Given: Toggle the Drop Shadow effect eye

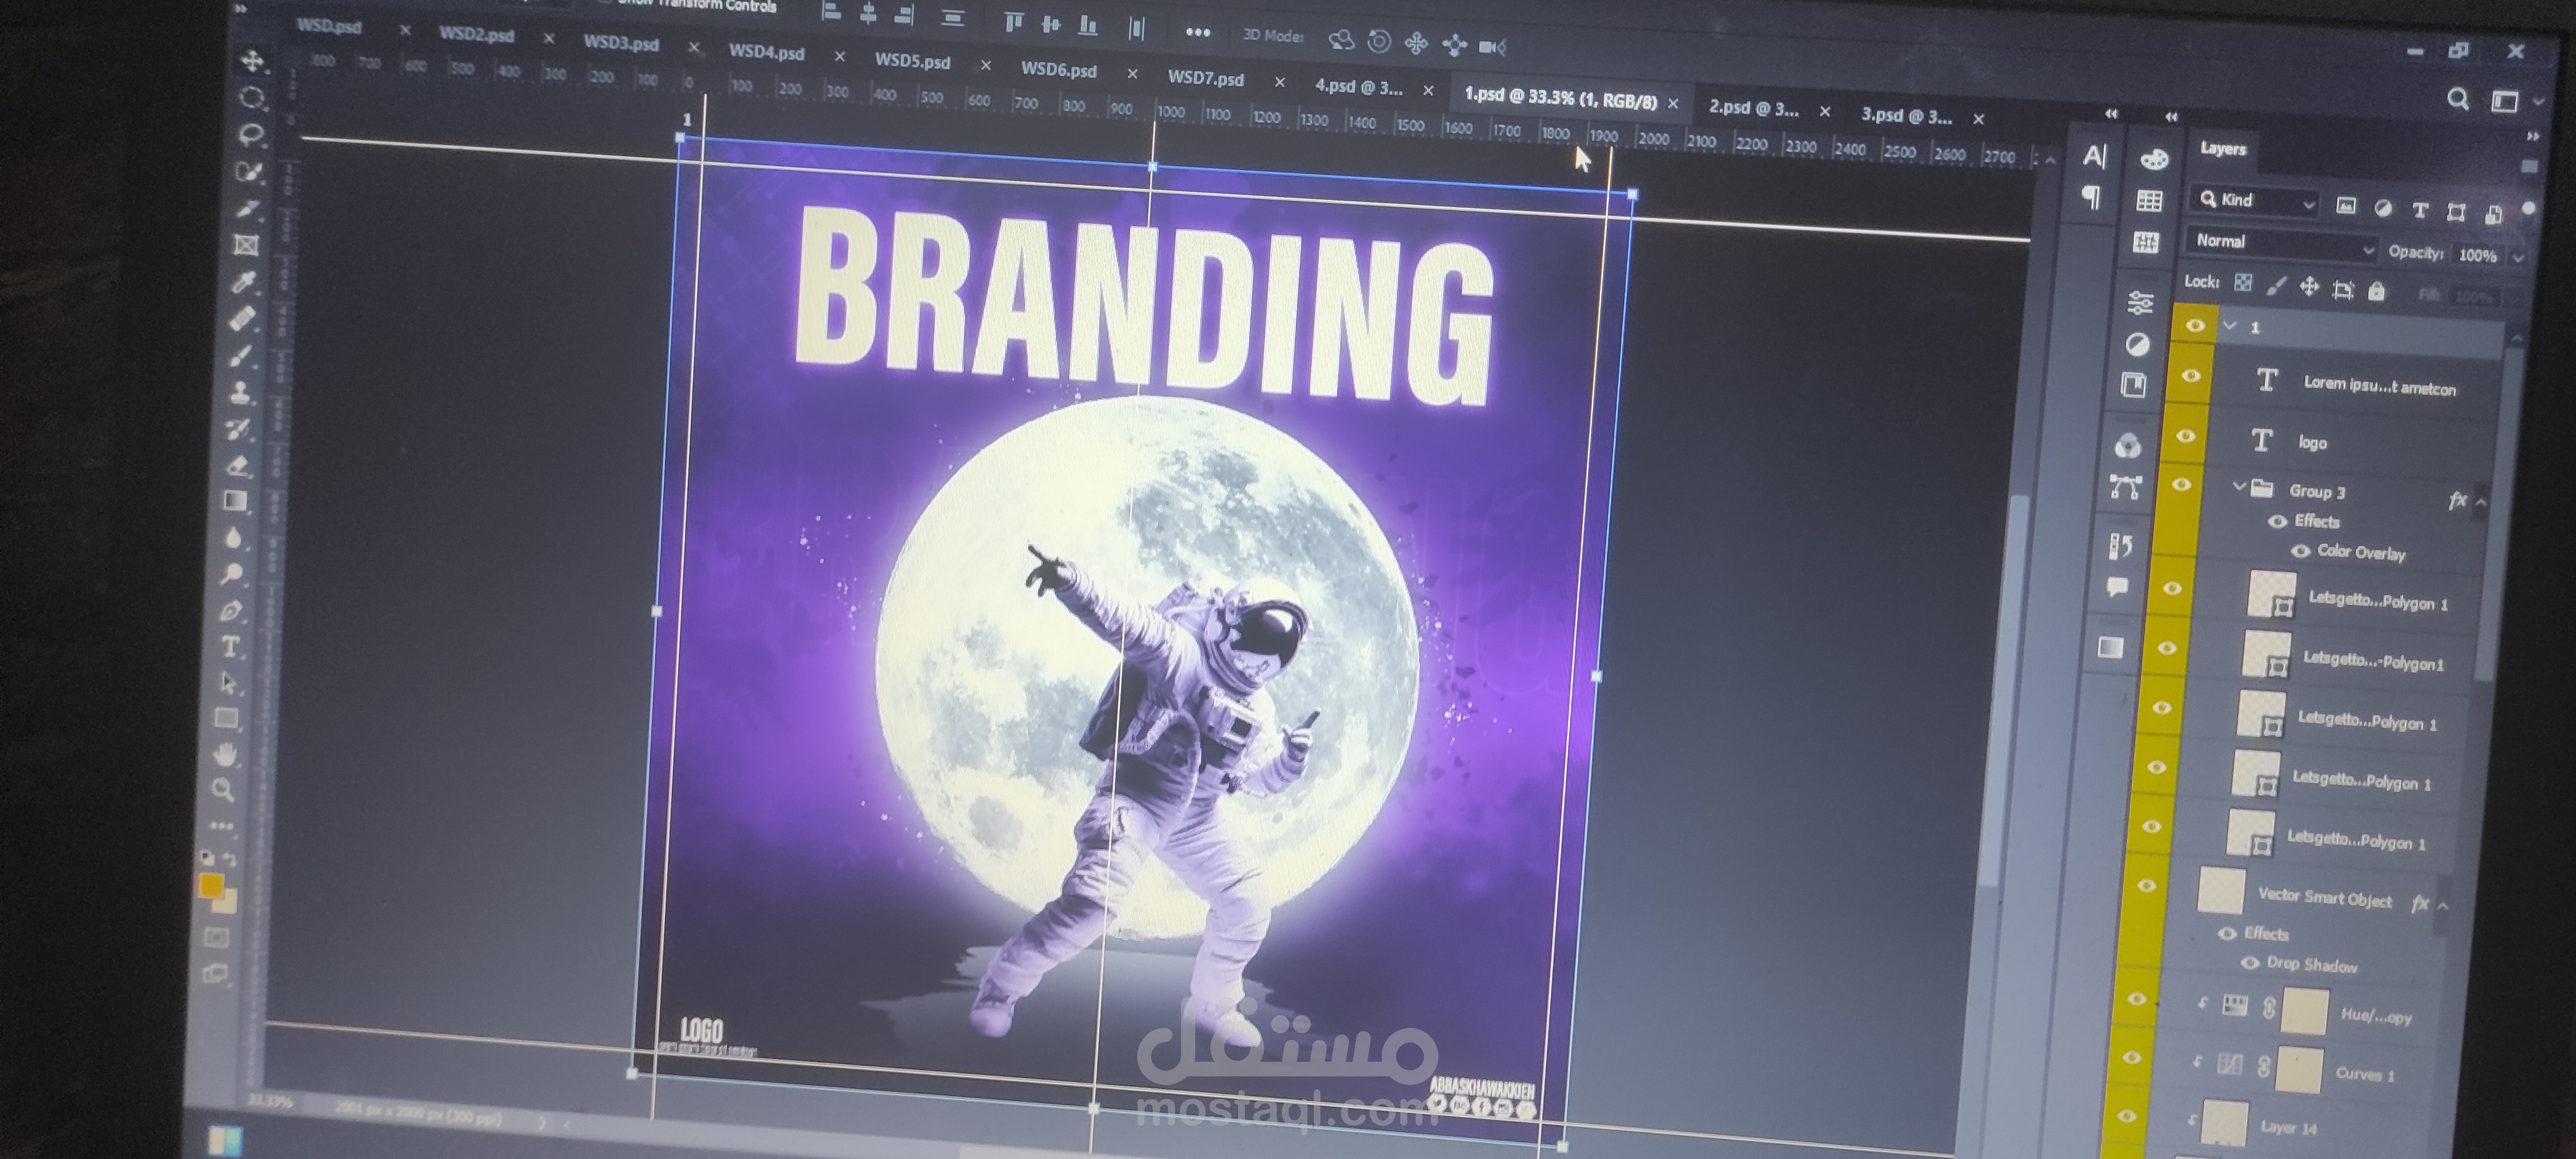Looking at the screenshot, I should pyautogui.click(x=2249, y=963).
